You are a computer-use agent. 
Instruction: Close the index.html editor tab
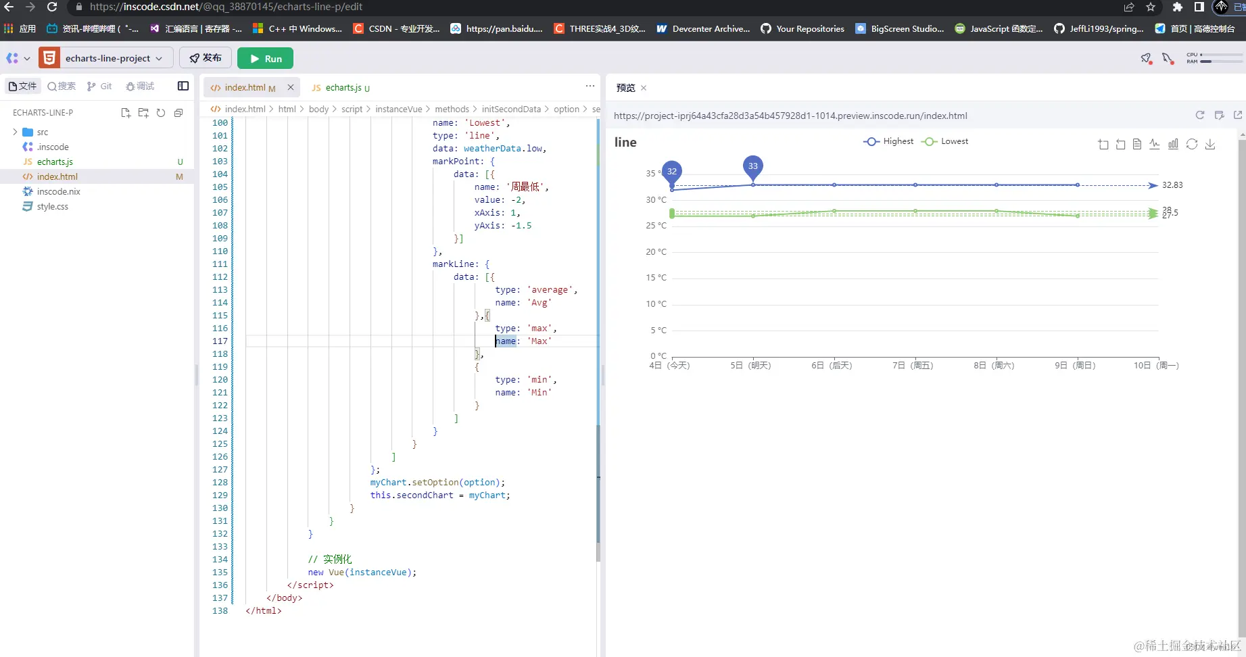click(291, 87)
